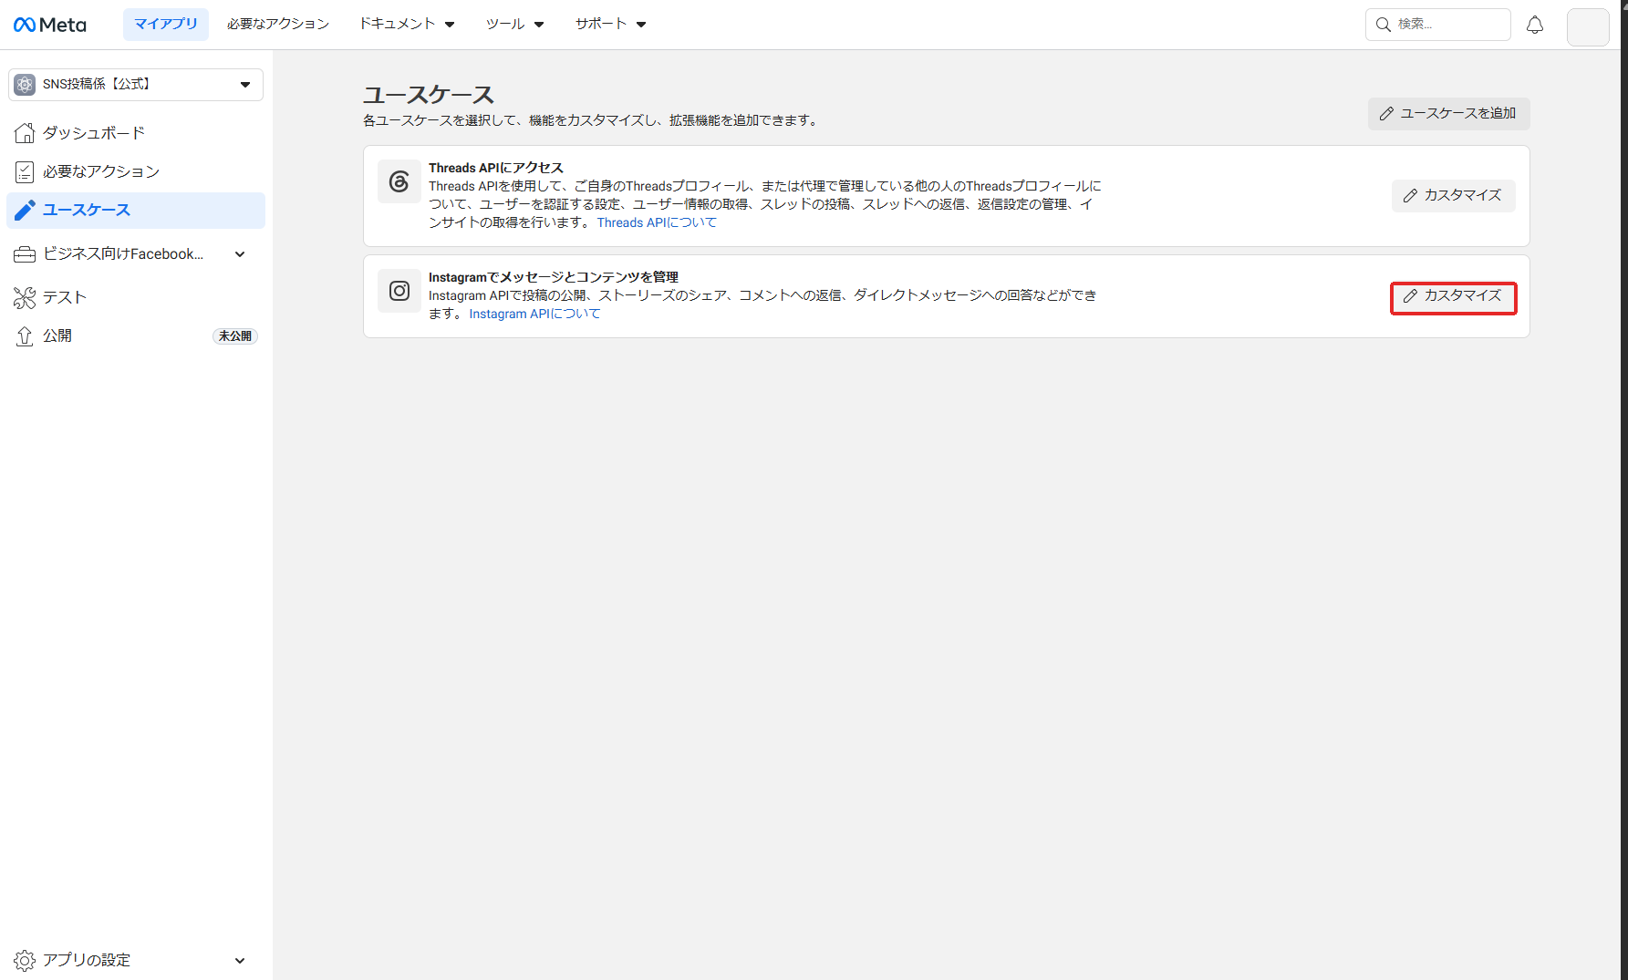Click ユースケースを追加 button
Viewport: 1628px width, 980px height.
coord(1448,114)
